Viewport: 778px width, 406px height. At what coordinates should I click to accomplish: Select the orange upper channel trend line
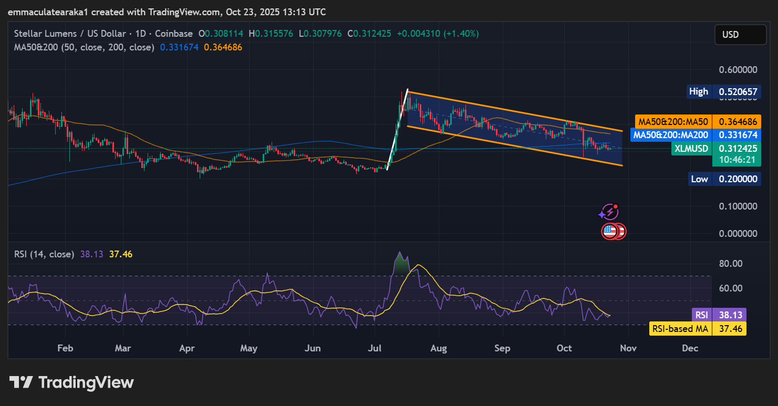point(515,111)
